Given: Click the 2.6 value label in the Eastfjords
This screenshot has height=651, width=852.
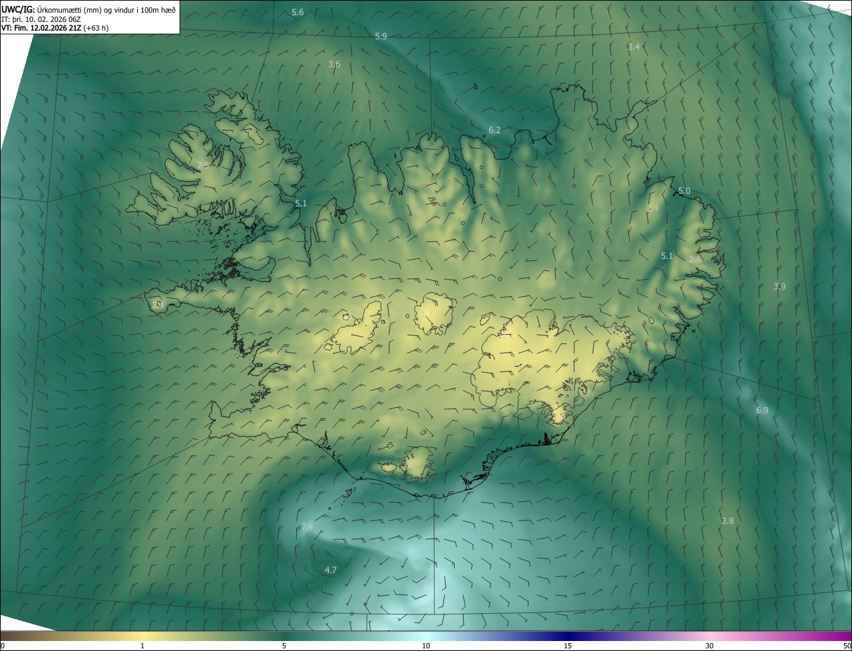Looking at the screenshot, I should point(695,259).
